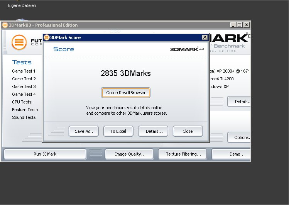Start the benchmark with Run 3DMark
The height and width of the screenshot is (205, 289).
click(x=45, y=154)
